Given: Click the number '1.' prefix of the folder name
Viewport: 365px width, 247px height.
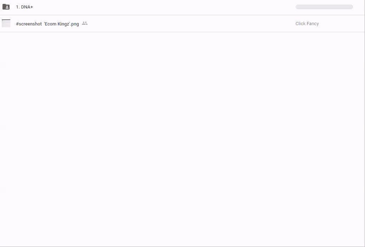Looking at the screenshot, I should (x=18, y=7).
